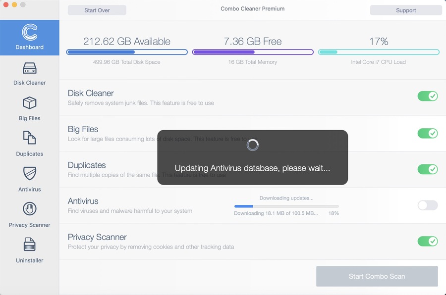
Task: Click the Start Combo Scan button
Action: click(377, 276)
